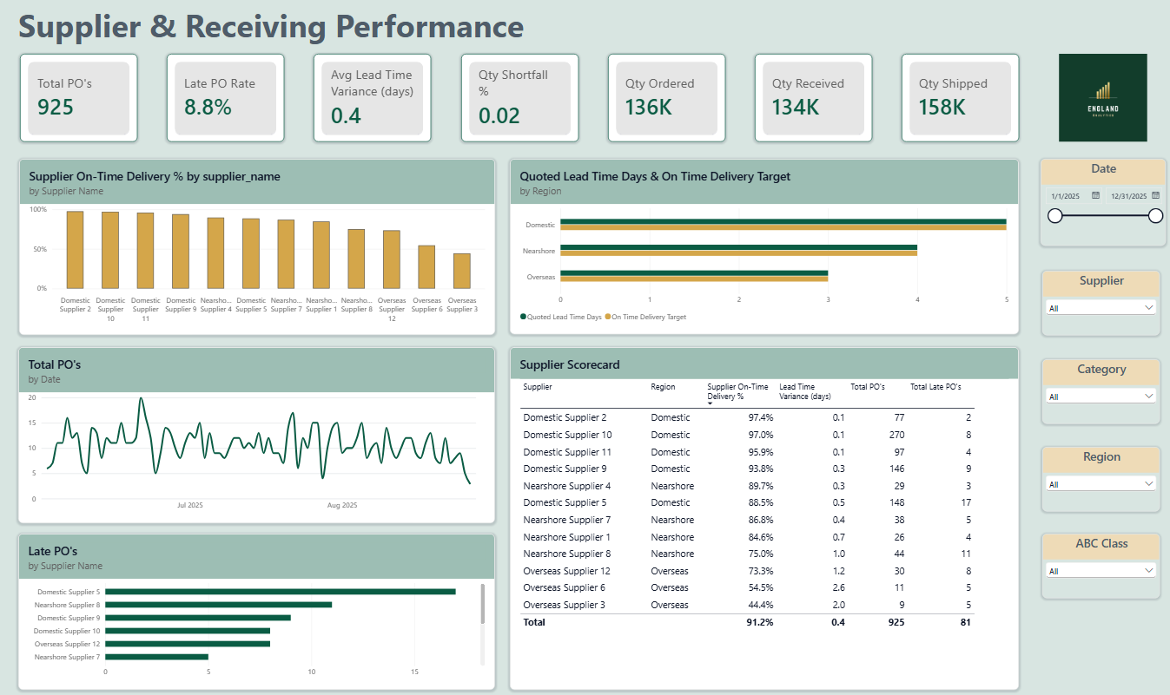
Task: Sort by Lead Time Variance (days) header
Action: click(x=805, y=391)
